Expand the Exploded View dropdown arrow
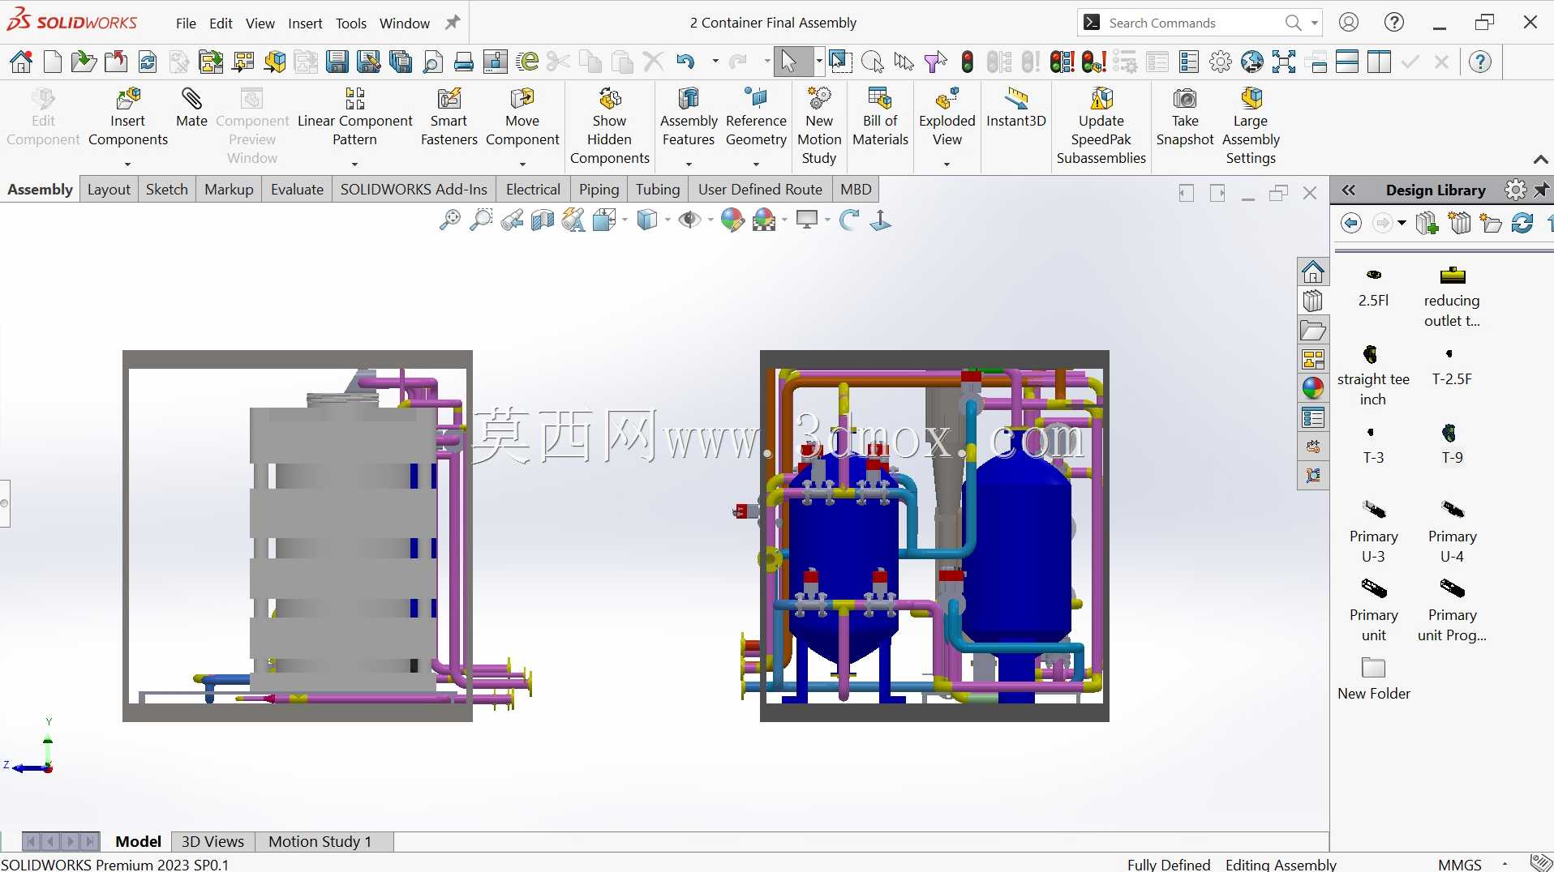Image resolution: width=1554 pixels, height=872 pixels. pos(947,165)
